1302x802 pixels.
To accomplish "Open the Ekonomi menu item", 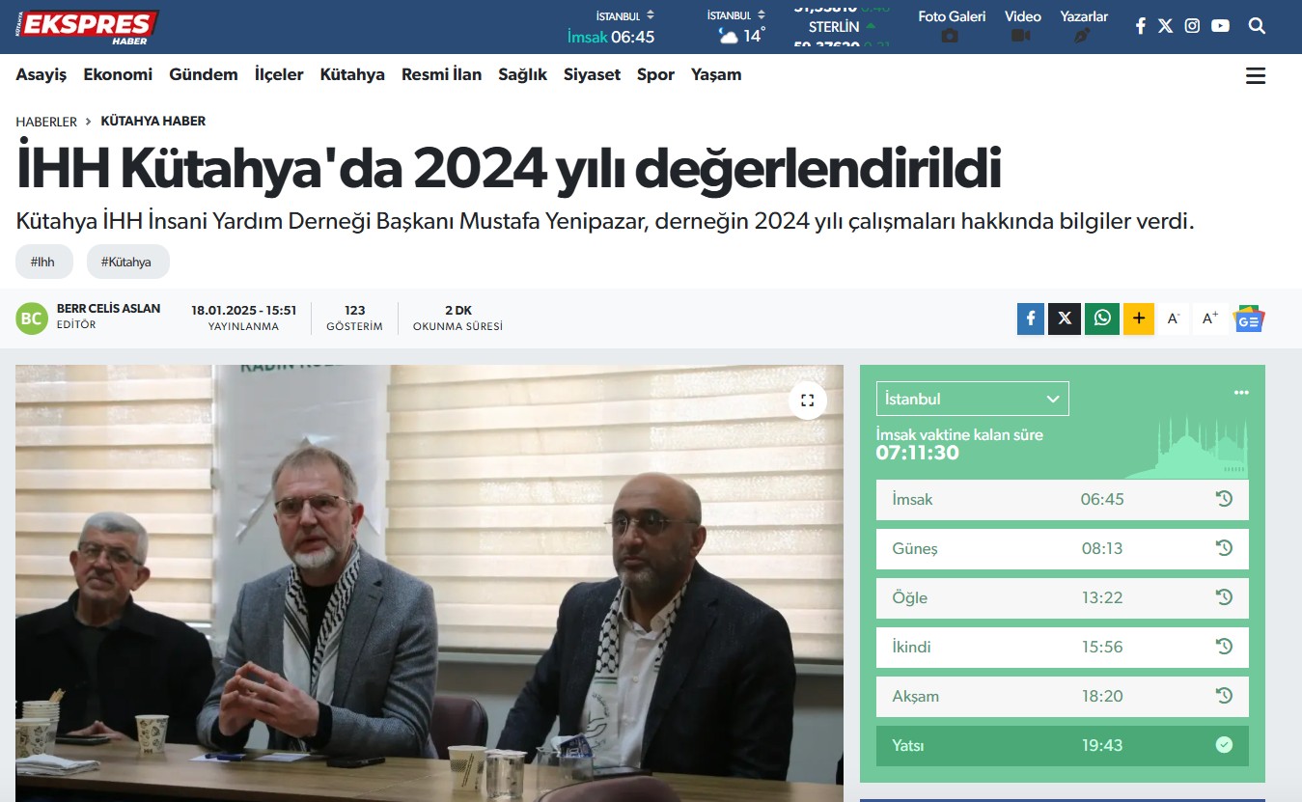I will point(118,74).
